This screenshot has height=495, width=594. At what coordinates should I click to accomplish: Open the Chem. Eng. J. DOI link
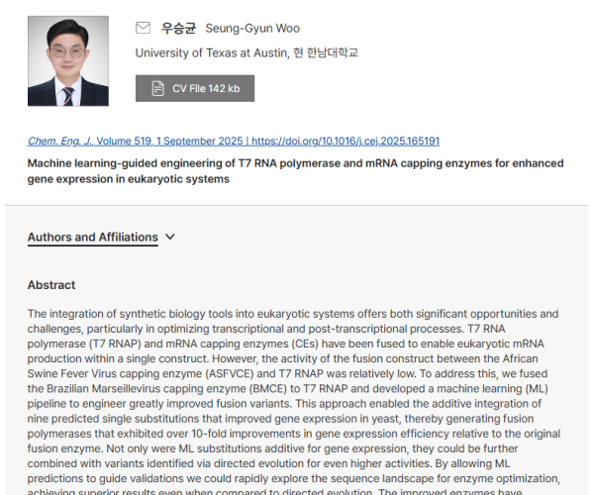point(234,141)
